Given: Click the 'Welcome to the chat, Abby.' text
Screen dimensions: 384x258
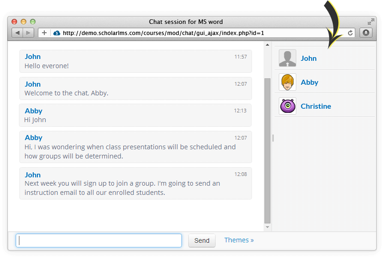Looking at the screenshot, I should [x=66, y=93].
